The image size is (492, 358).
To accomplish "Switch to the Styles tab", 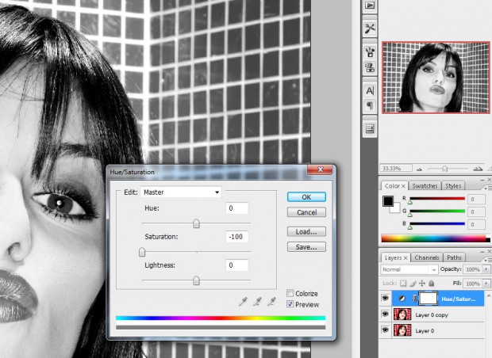I will (453, 186).
